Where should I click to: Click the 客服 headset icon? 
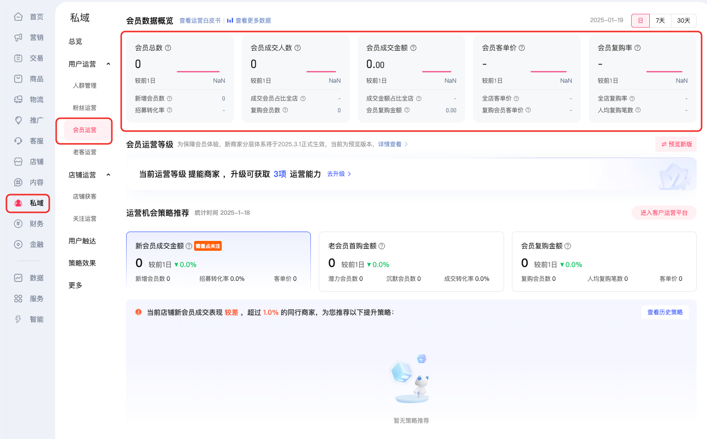18,141
